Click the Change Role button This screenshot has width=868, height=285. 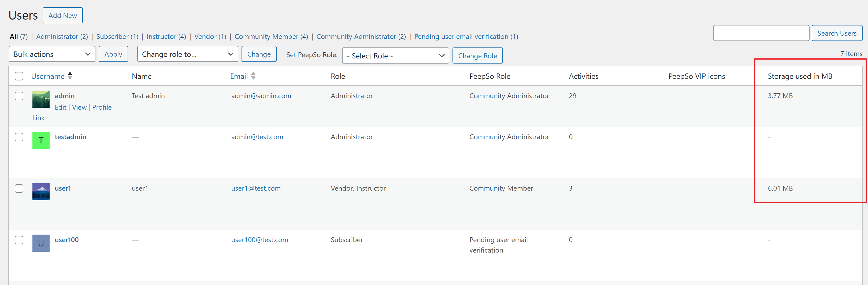point(477,55)
